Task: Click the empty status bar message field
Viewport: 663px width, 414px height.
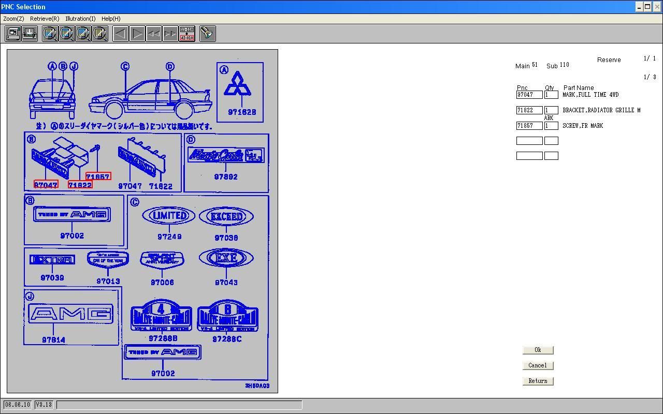Action: [x=179, y=405]
